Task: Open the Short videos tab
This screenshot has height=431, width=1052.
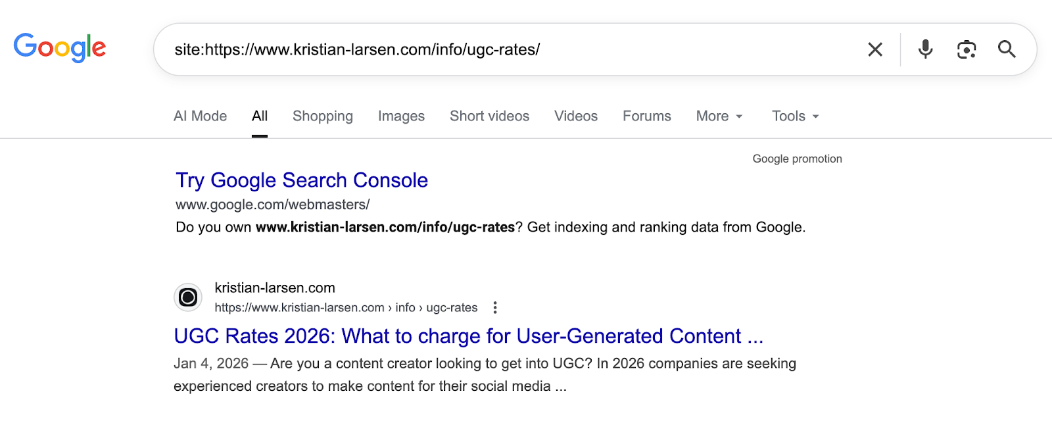Action: pos(489,116)
